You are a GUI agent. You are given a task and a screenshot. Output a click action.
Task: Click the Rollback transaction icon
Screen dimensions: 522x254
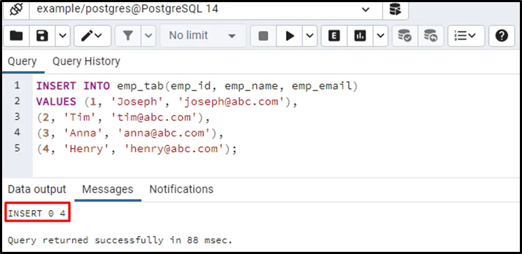430,36
